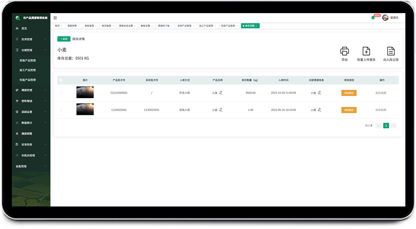416x229 pixels.
Task: Toggle the sidebar collapse hamburger icon
Action: [55, 18]
